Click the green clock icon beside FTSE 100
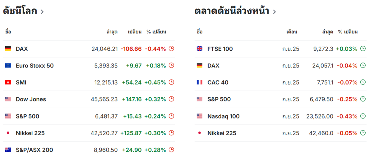This screenshot has width=370, height=158. click(363, 49)
